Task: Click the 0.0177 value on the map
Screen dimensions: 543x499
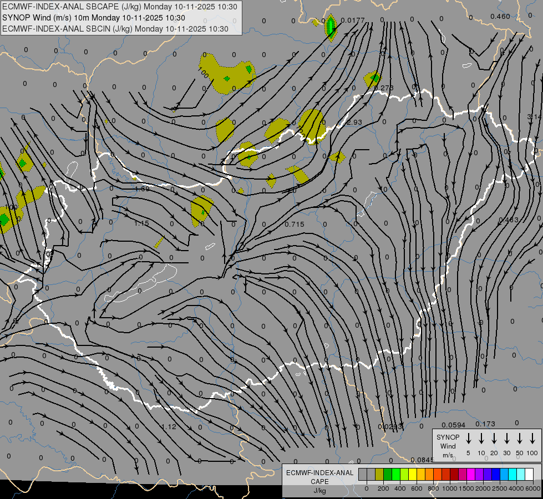Action: tap(353, 21)
